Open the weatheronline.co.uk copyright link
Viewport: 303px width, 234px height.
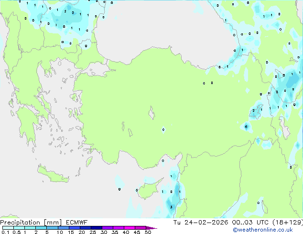click(x=262, y=230)
